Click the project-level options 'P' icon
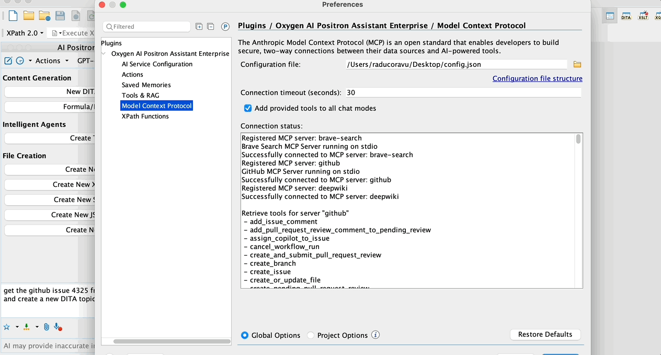Viewport: 661px width, 355px height. click(225, 27)
